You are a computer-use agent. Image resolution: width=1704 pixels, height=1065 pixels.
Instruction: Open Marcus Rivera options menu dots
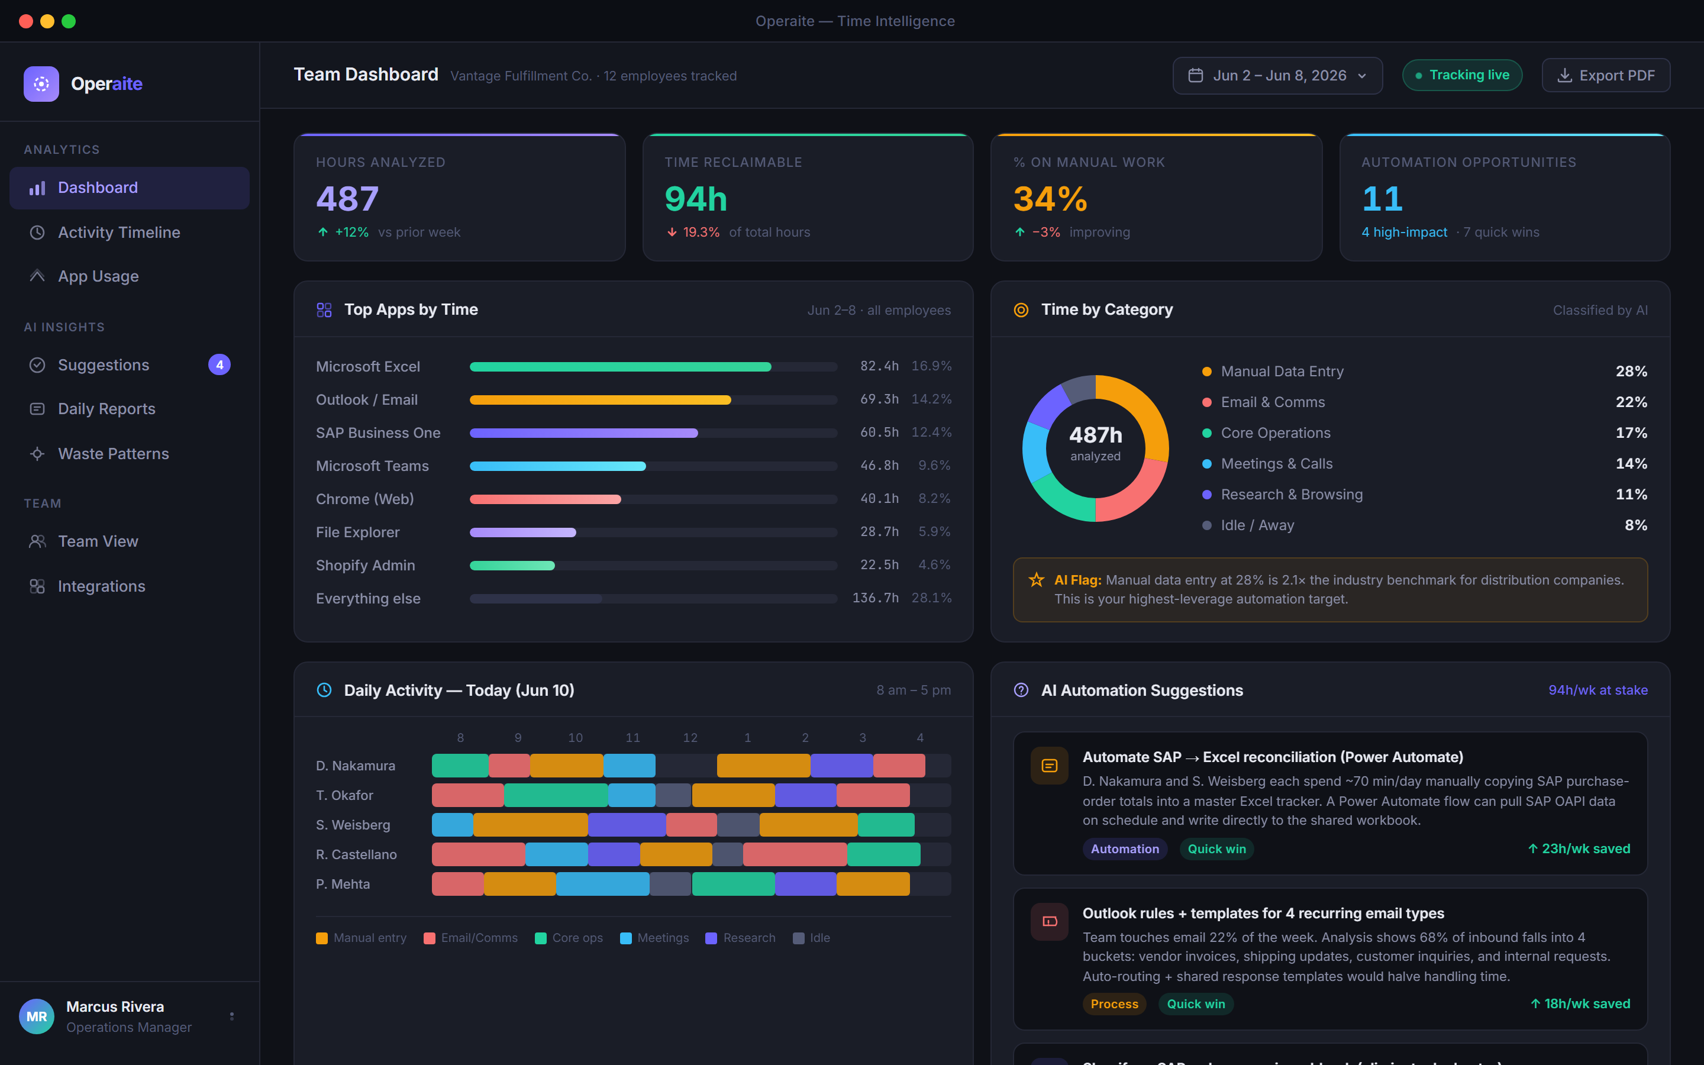[232, 1016]
